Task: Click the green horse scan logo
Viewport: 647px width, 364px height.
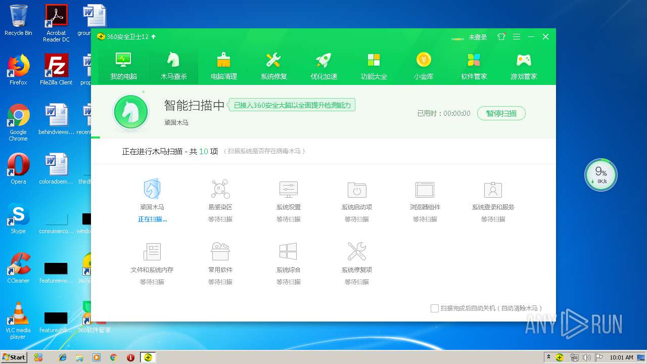Action: click(x=131, y=112)
